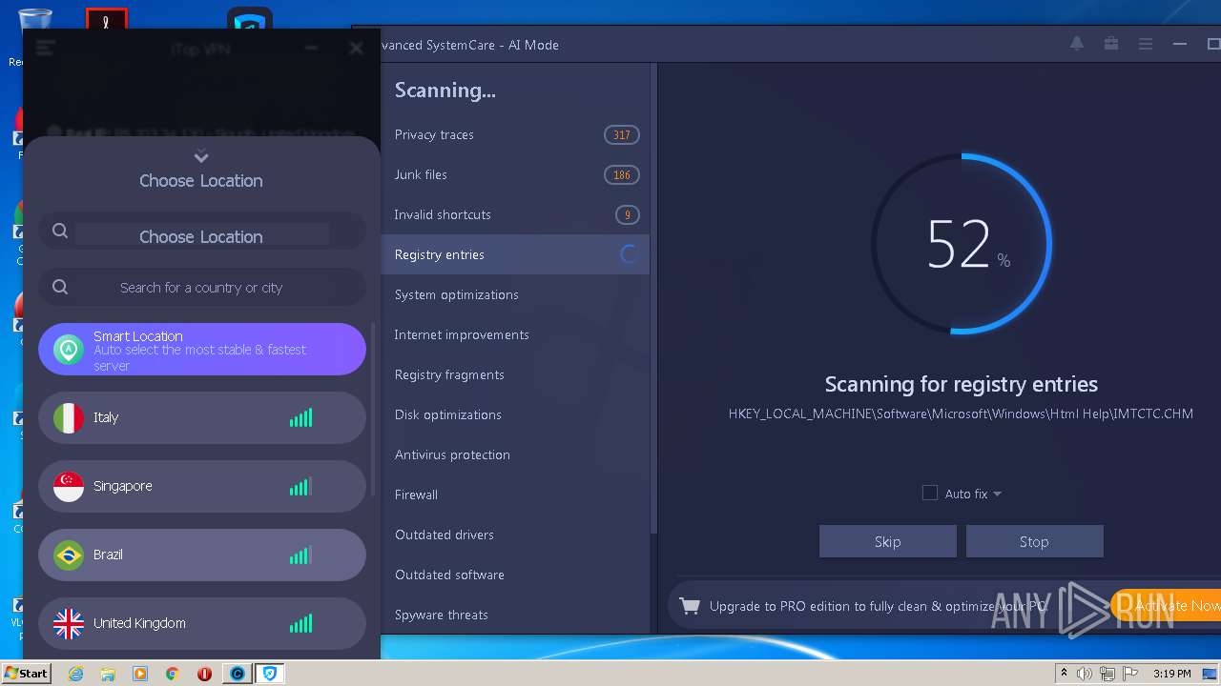The image size is (1221, 686).
Task: Select Smart Location auto server option
Action: [x=201, y=349]
